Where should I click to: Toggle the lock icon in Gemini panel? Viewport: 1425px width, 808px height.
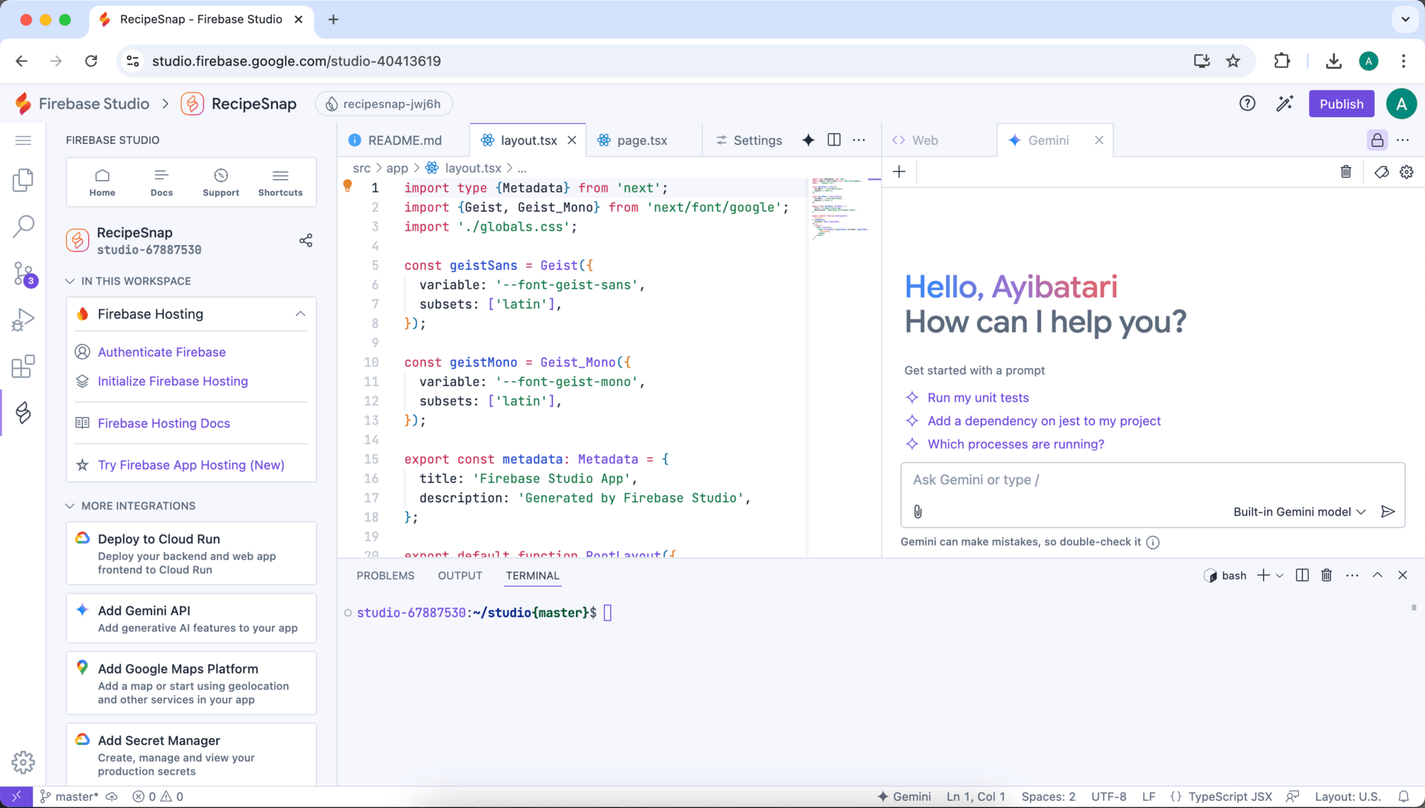click(1377, 140)
